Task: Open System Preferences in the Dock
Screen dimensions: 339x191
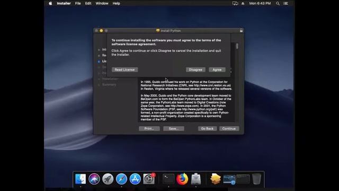Action: (149, 179)
